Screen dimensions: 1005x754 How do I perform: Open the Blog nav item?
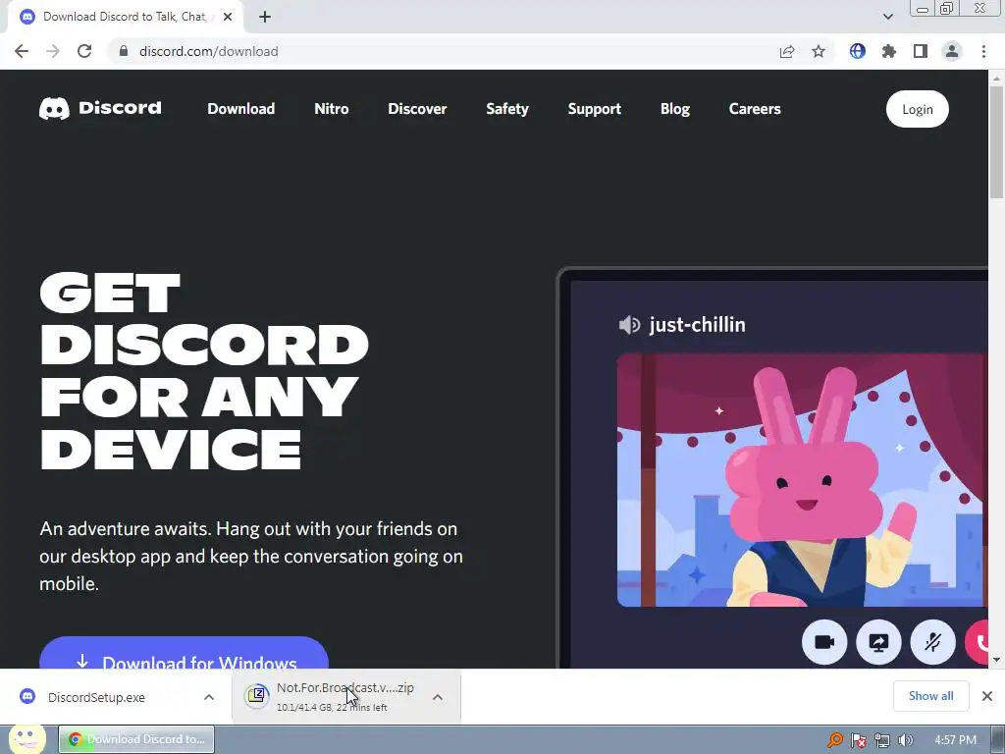point(675,109)
